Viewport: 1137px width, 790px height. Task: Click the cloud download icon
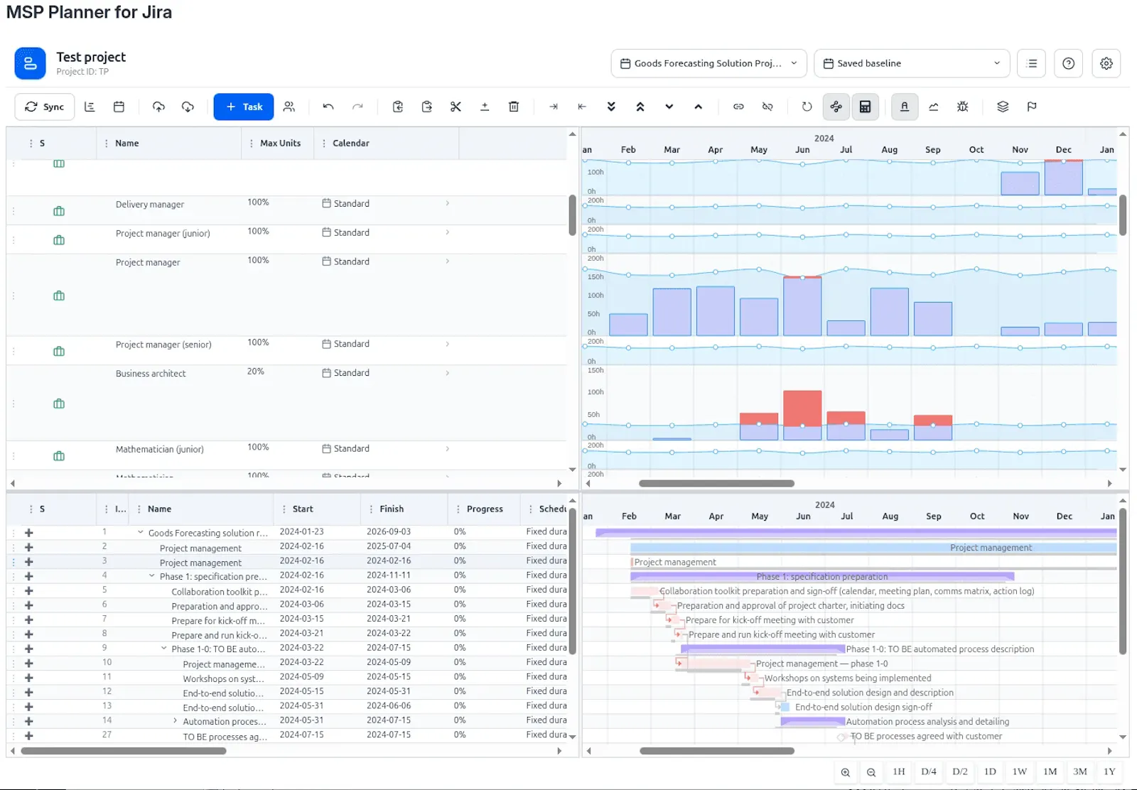(x=188, y=107)
